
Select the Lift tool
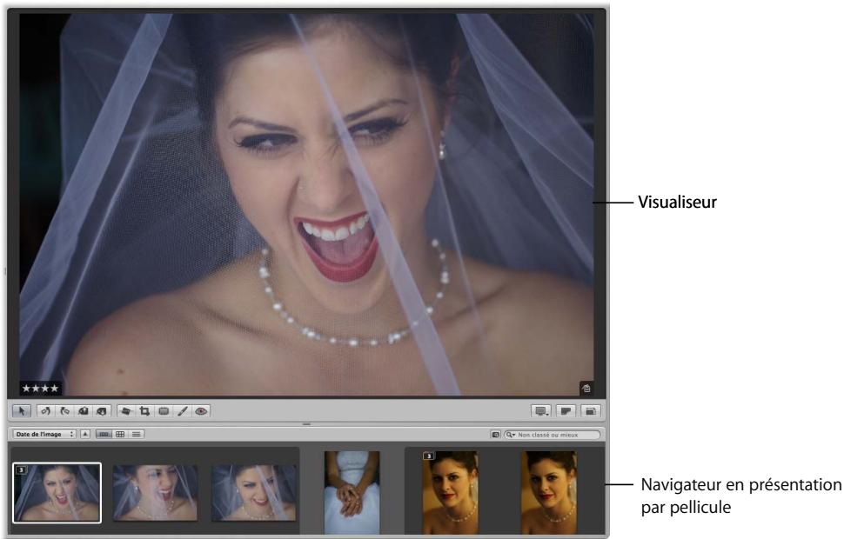pyautogui.click(x=83, y=411)
